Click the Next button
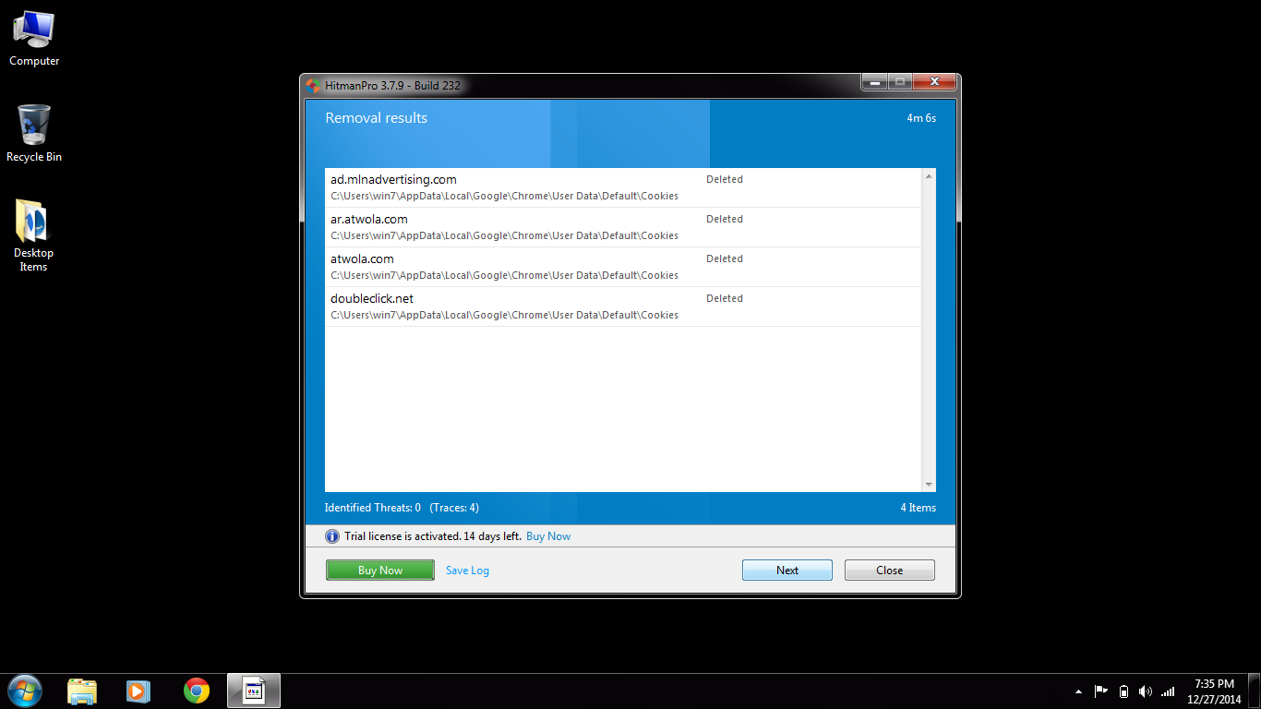 click(x=787, y=571)
